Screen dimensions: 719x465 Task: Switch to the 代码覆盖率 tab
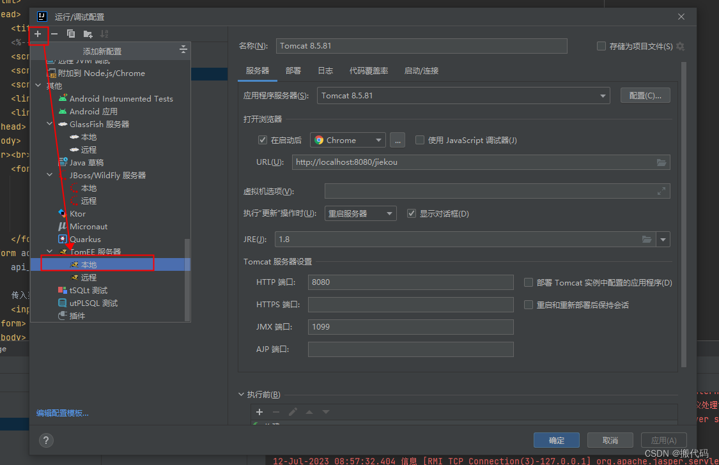[x=369, y=70]
